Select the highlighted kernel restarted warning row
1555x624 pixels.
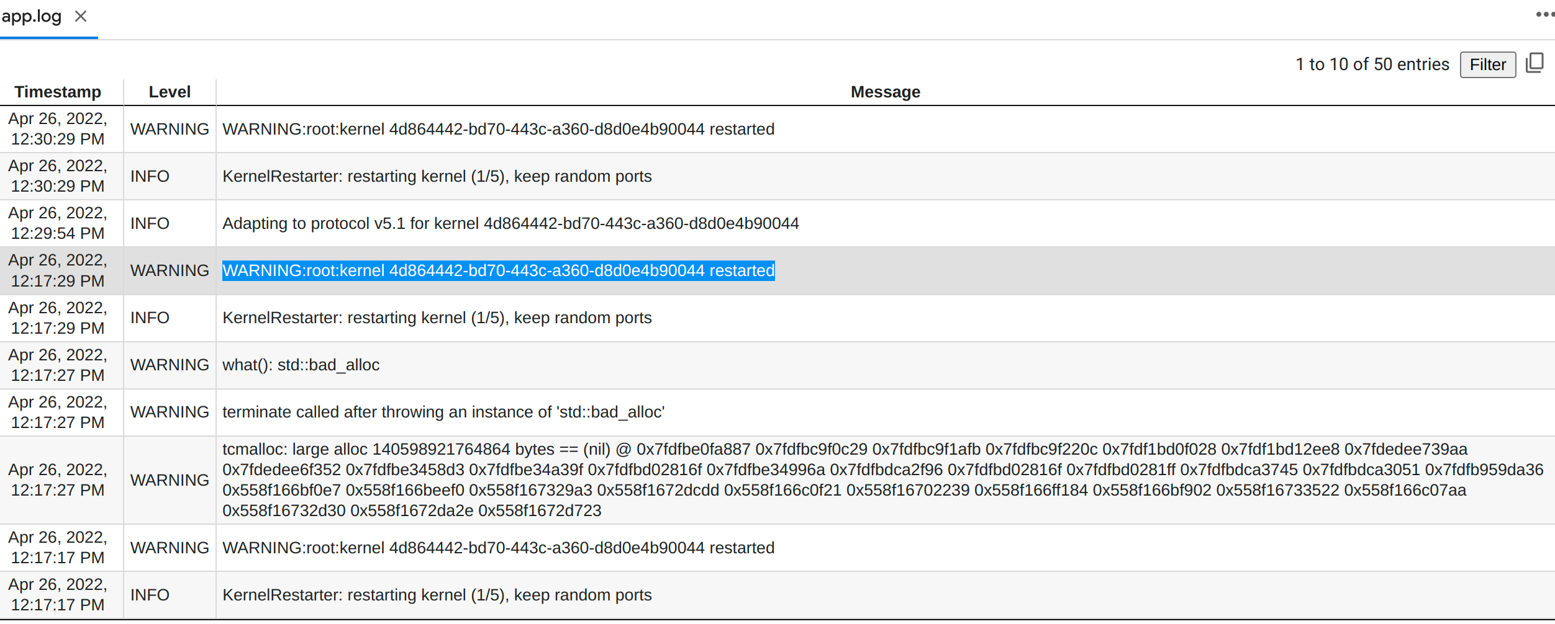pos(498,270)
